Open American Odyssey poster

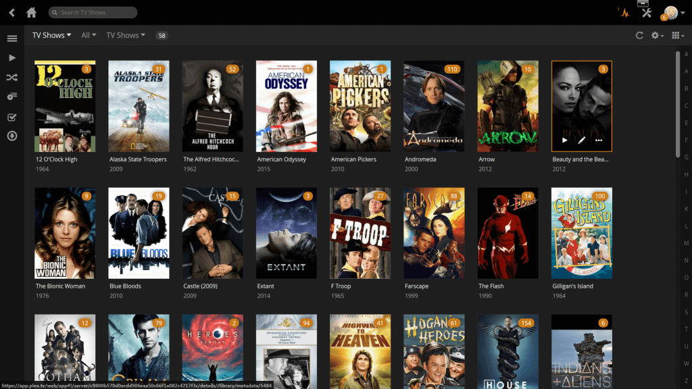click(287, 106)
